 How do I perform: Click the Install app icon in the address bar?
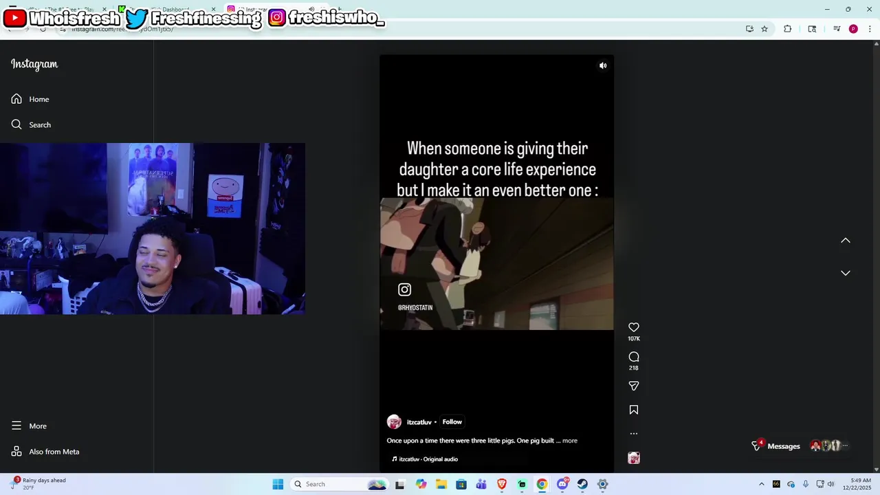(749, 29)
